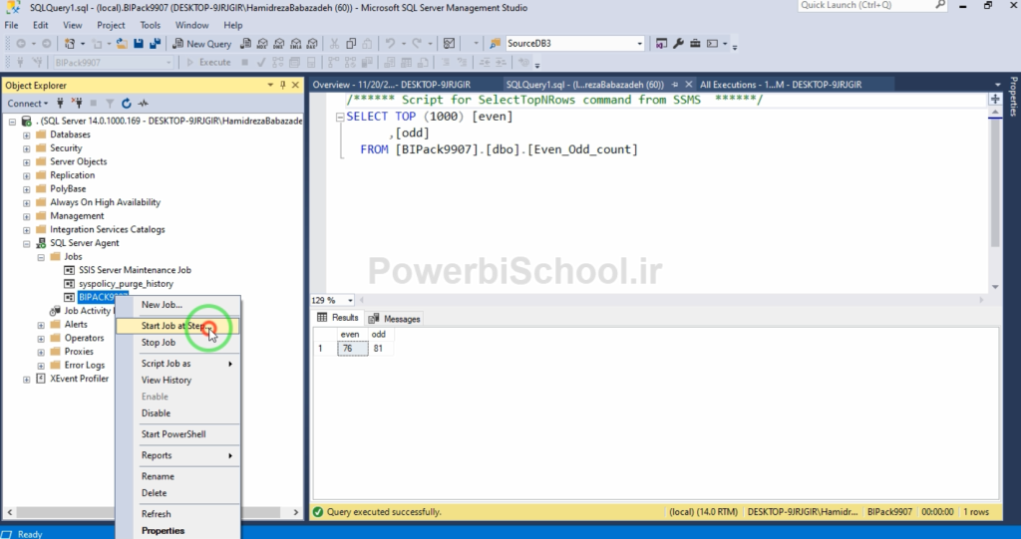This screenshot has height=539, width=1021.
Task: Open the 129 % zoom dropdown
Action: [x=350, y=300]
